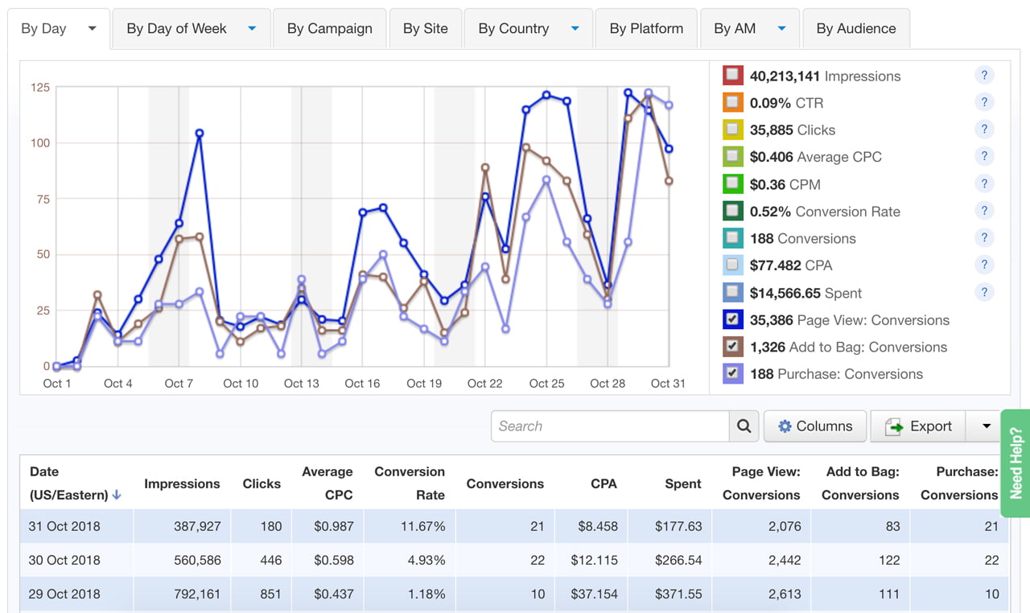Click the help icon next to Impressions
The image size is (1030, 613).
tap(983, 76)
